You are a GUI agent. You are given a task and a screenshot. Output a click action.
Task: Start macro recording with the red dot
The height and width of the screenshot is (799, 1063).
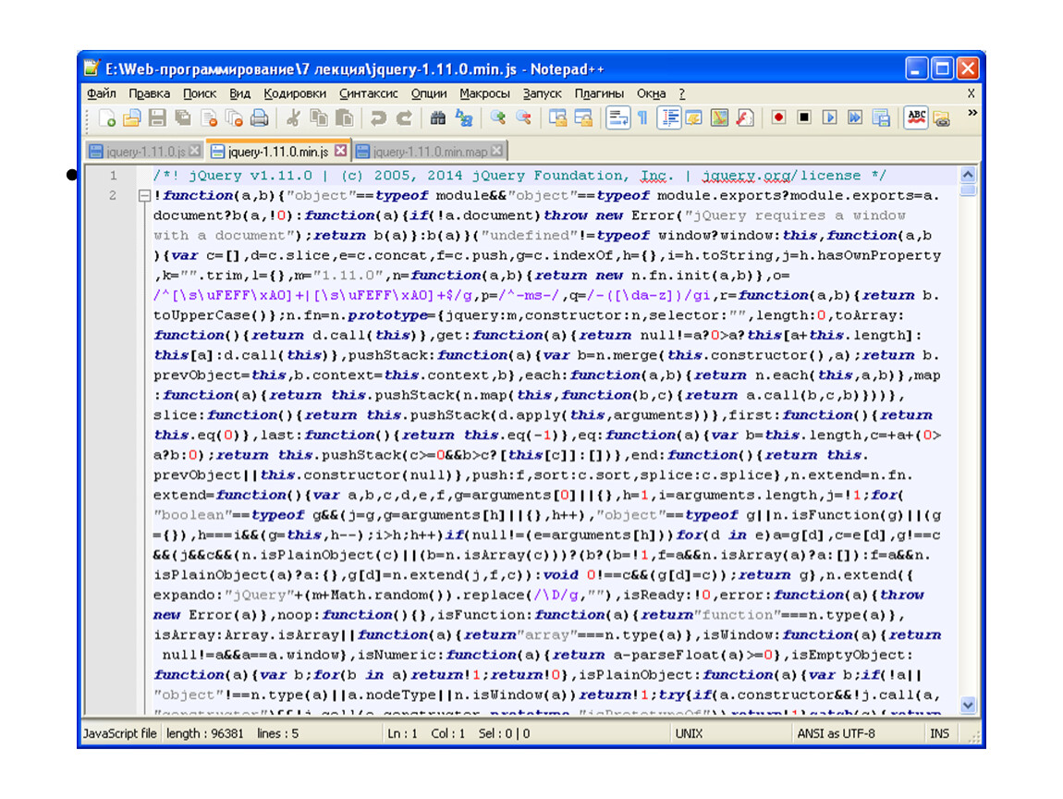click(x=778, y=117)
